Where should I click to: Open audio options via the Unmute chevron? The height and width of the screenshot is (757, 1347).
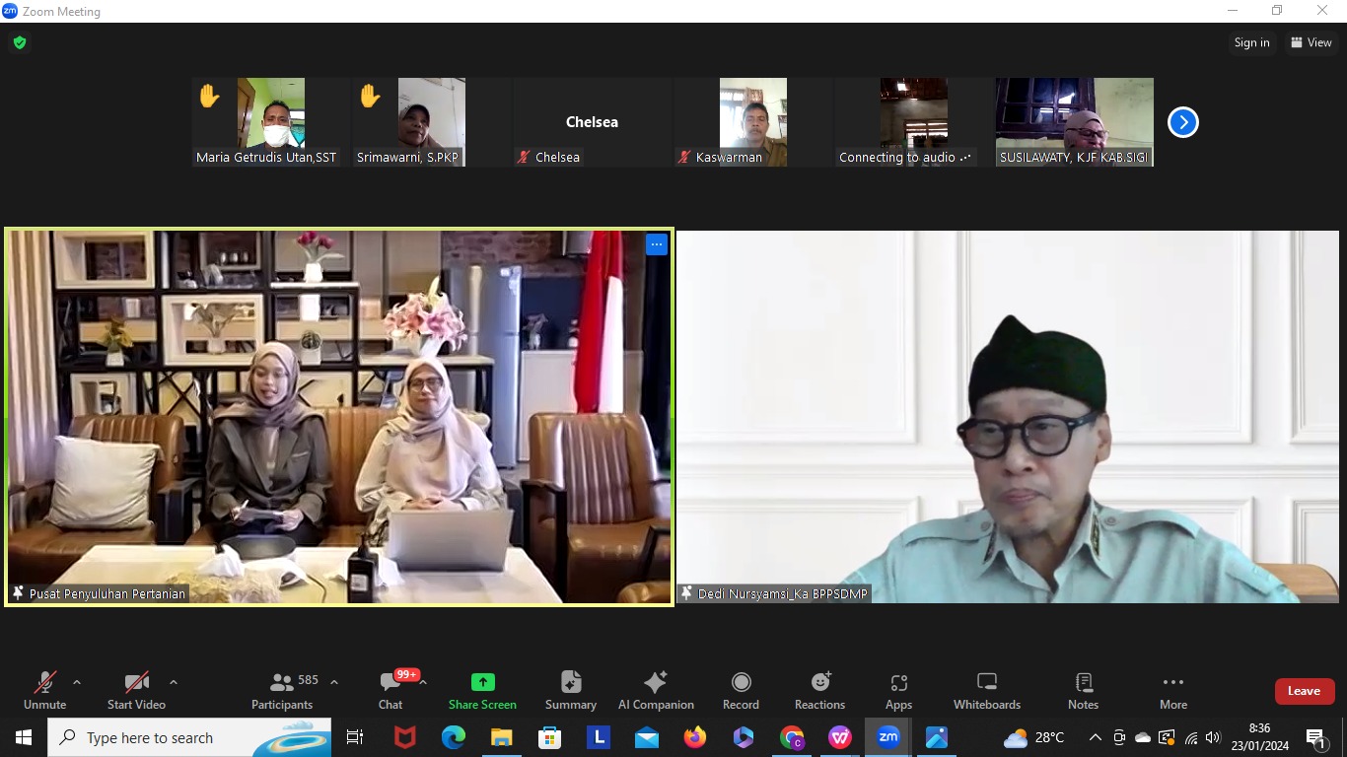point(79,680)
